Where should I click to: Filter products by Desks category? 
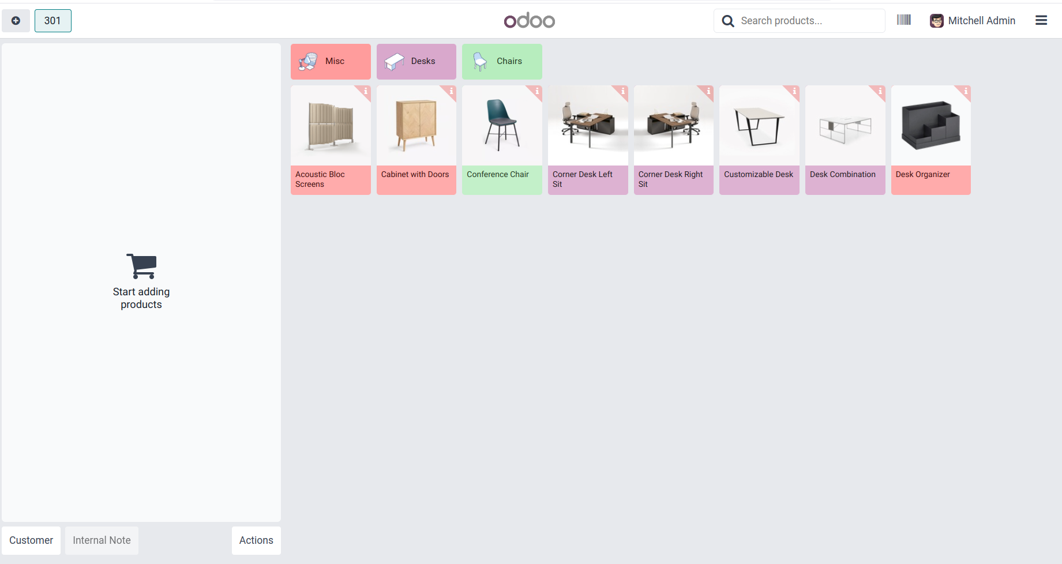tap(416, 62)
